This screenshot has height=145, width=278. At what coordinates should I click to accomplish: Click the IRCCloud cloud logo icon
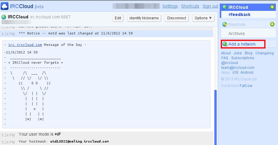click(5, 6)
